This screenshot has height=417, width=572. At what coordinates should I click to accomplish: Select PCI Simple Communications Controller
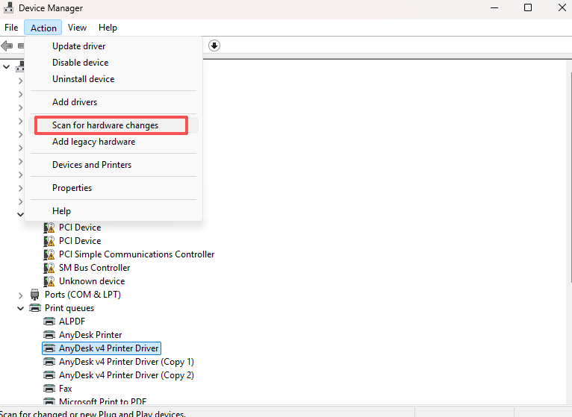(137, 254)
